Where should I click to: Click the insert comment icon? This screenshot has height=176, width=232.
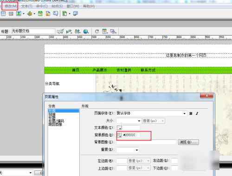point(56,13)
